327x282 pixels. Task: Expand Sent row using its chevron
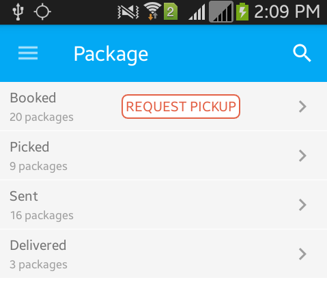point(302,205)
